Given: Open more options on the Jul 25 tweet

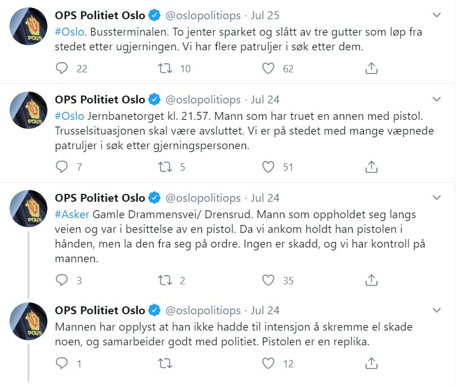Looking at the screenshot, I should click(x=436, y=15).
